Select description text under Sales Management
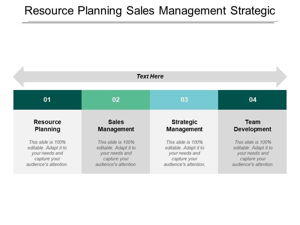 (x=116, y=153)
